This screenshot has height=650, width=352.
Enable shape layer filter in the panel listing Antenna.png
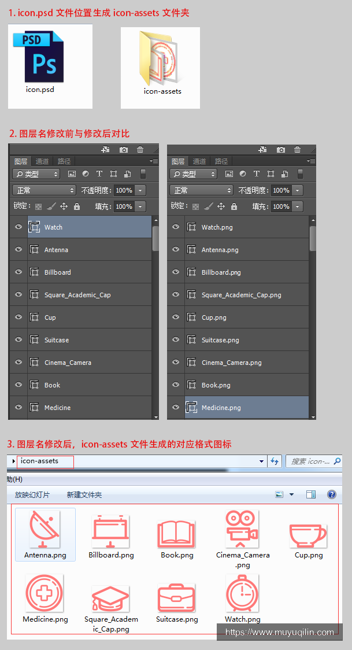(x=271, y=173)
